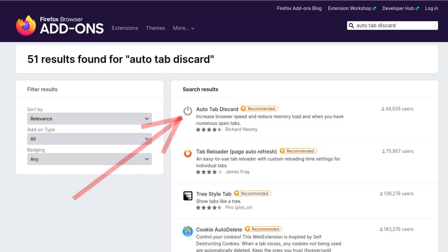Click the 49,935 users count

397,109
